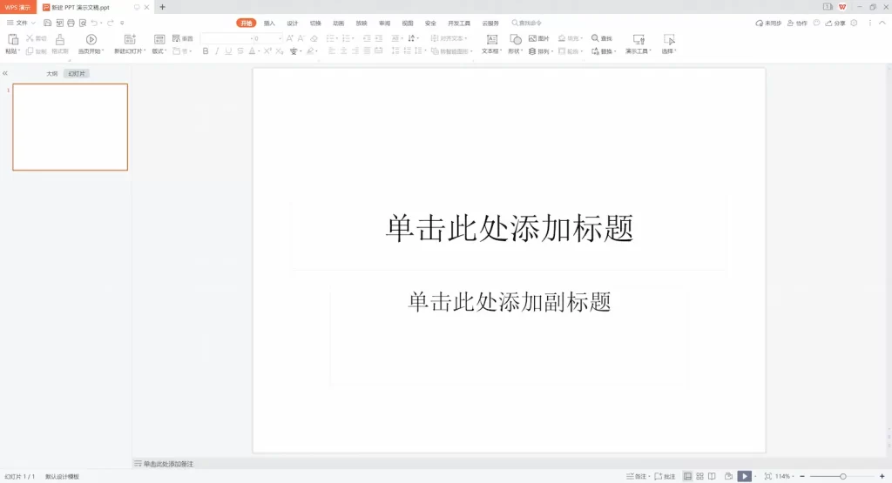Click the zoom slider handle

[842, 476]
